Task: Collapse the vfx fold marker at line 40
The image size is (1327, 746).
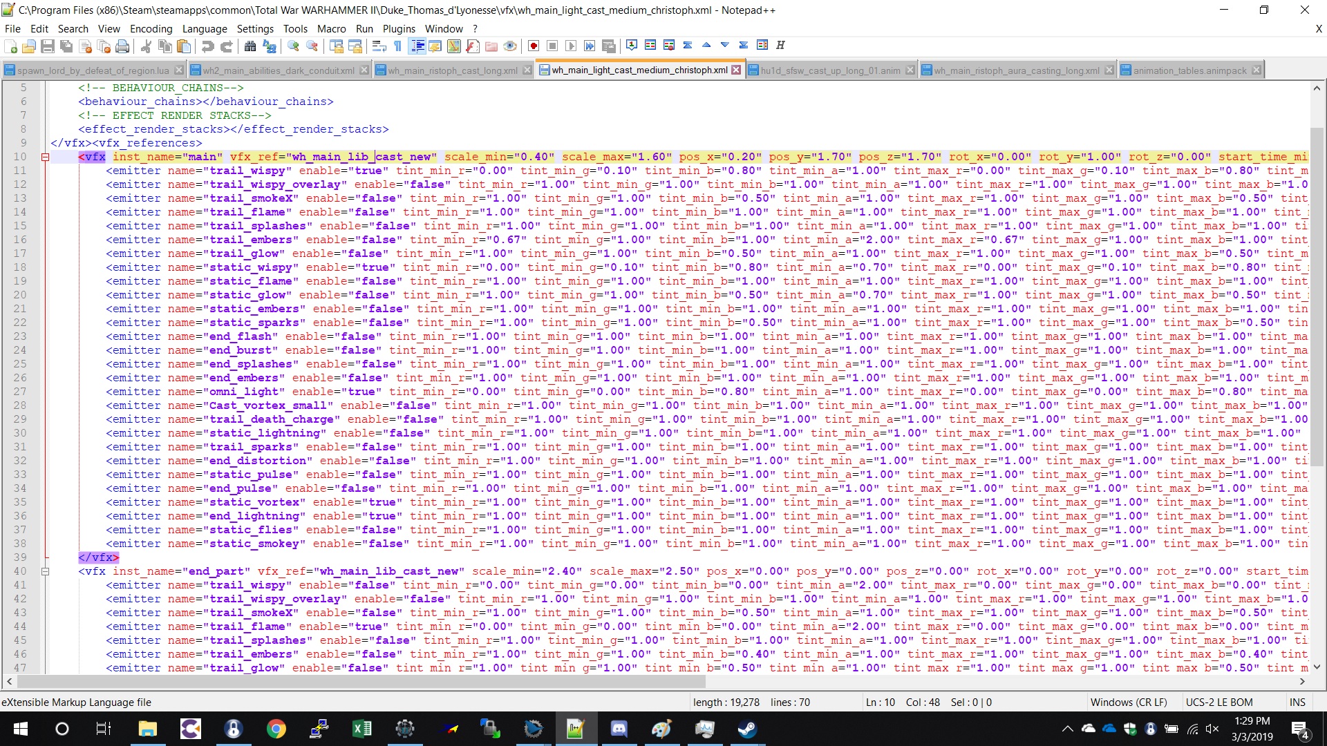Action: click(x=45, y=571)
